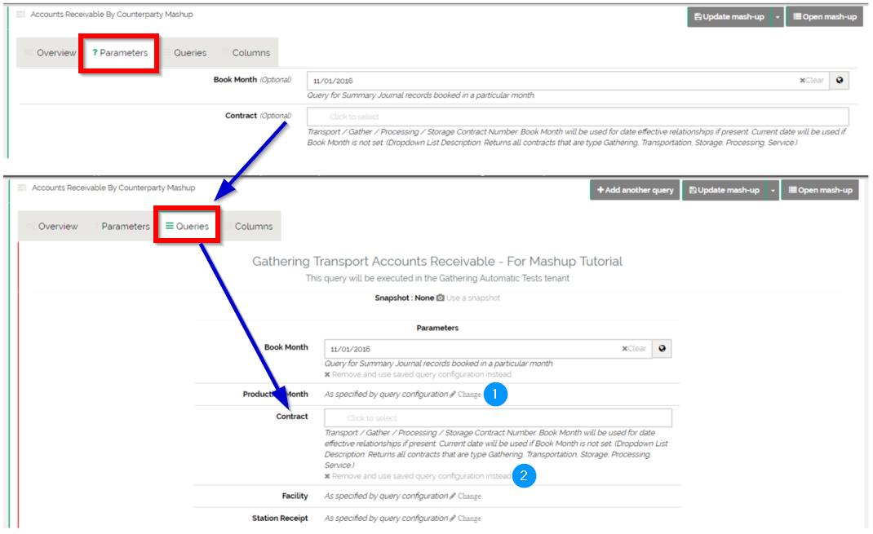Image resolution: width=873 pixels, height=534 pixels.
Task: Clear the Book Month value in the upper panel
Action: [x=812, y=81]
